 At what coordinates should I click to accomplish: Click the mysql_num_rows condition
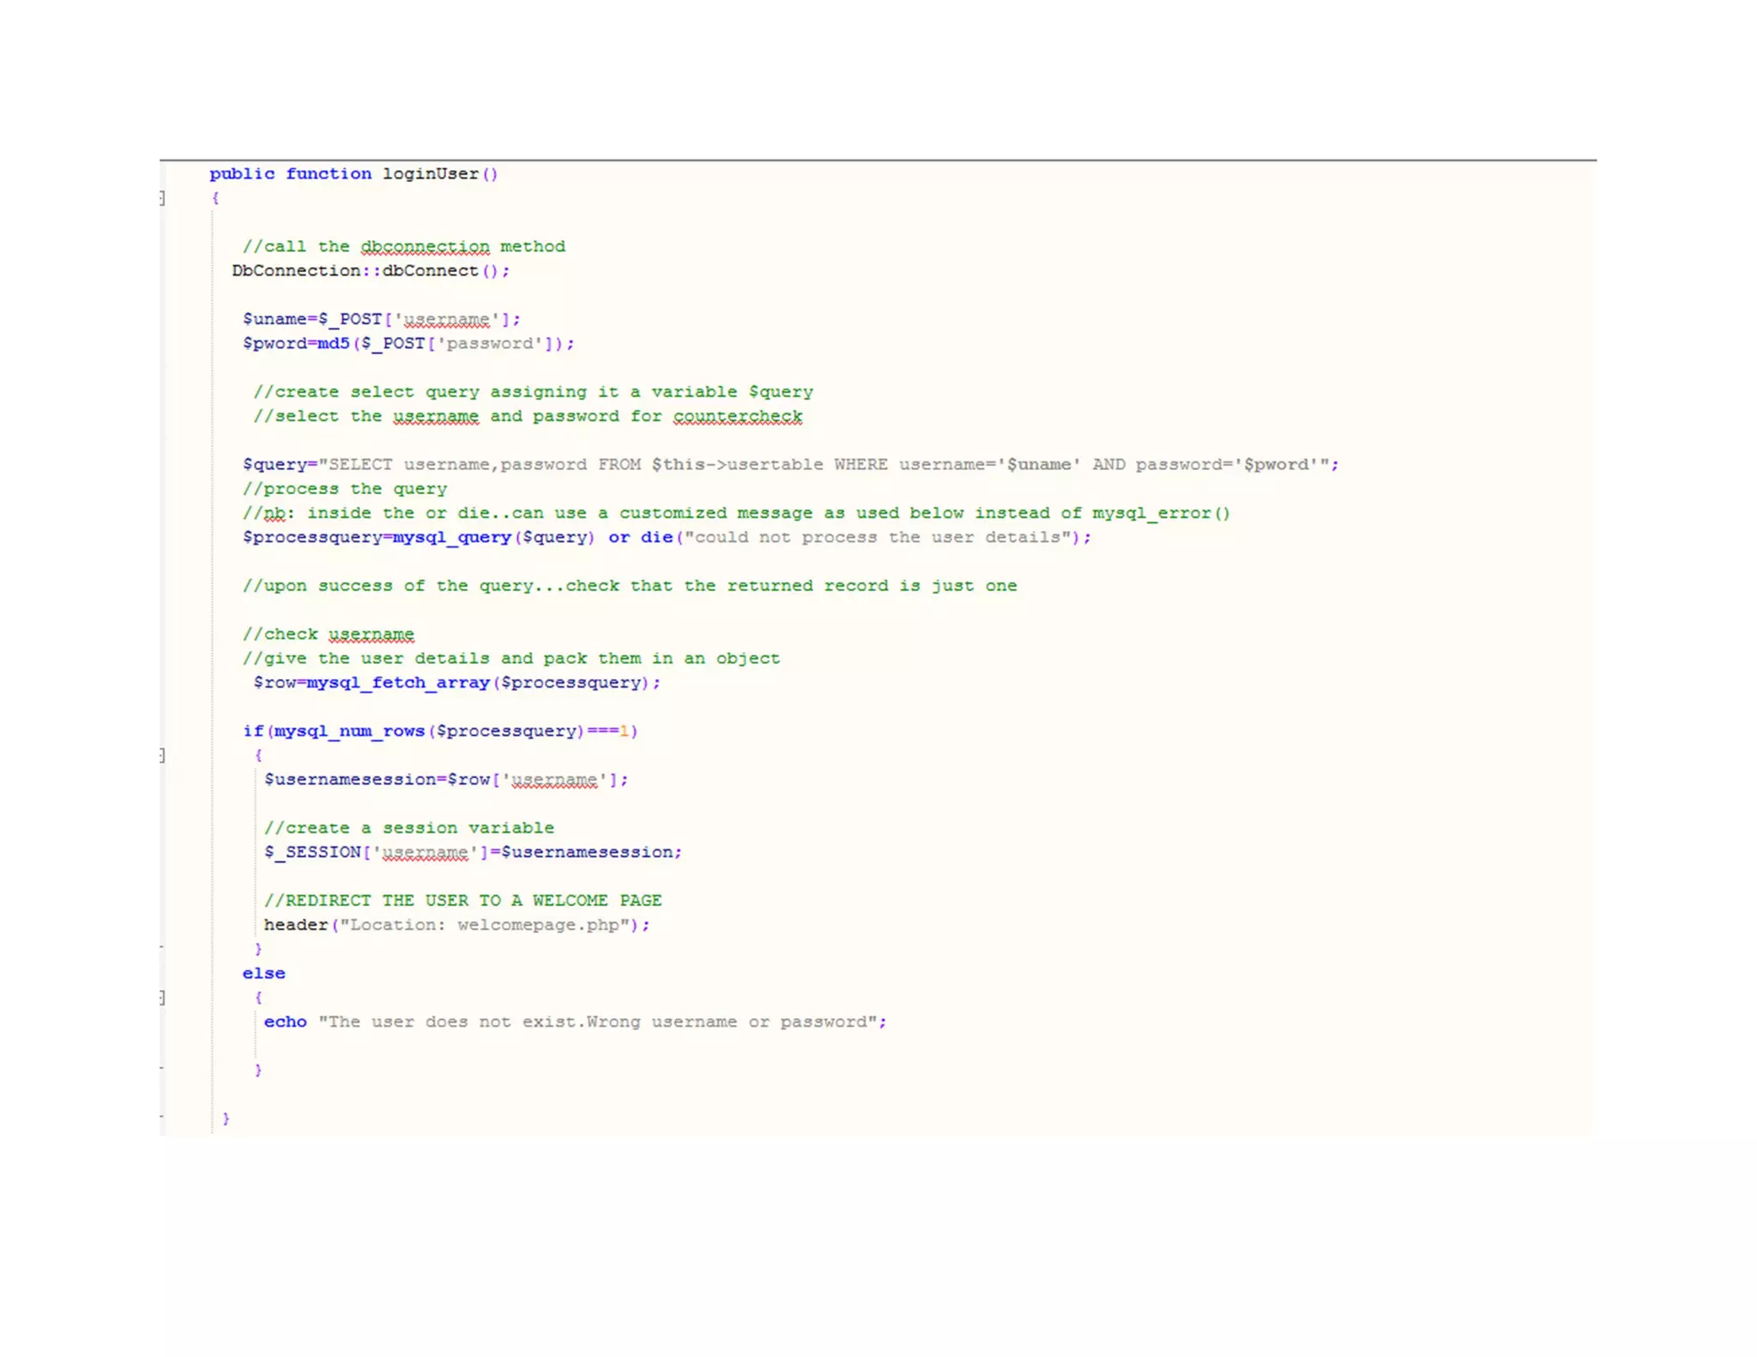click(348, 731)
